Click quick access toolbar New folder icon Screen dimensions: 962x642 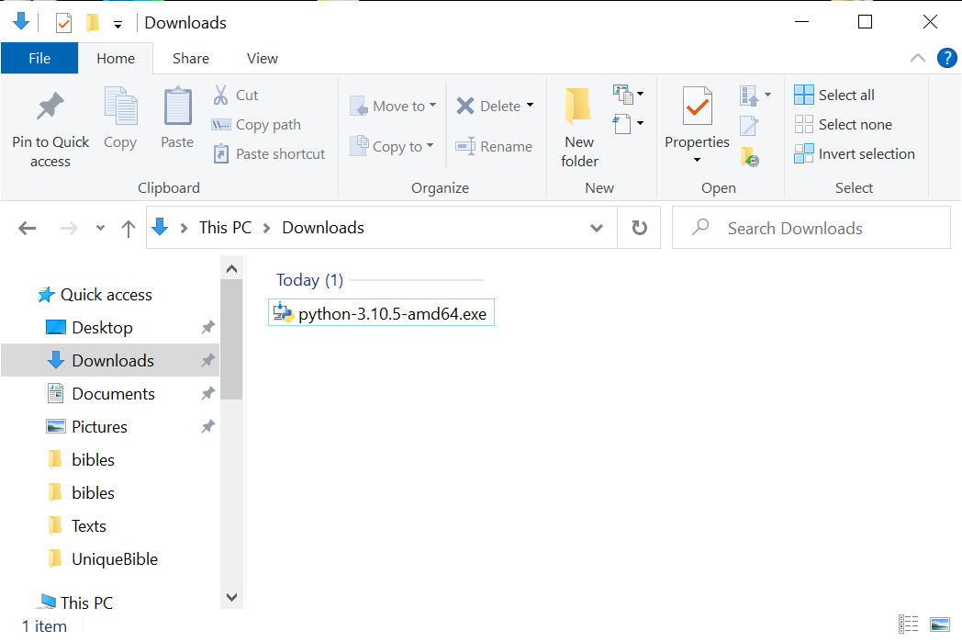click(93, 23)
